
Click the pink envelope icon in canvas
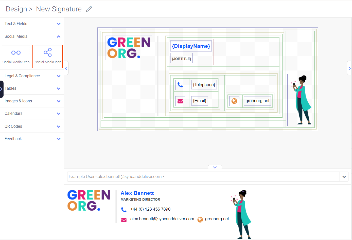(180, 101)
